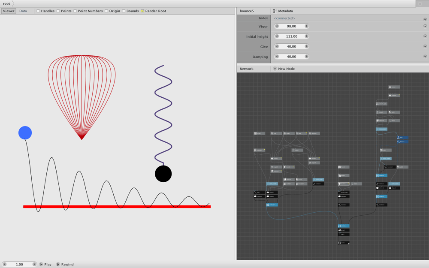The image size is (429, 268).
Task: Click the bounce5 node name label
Action: (247, 11)
